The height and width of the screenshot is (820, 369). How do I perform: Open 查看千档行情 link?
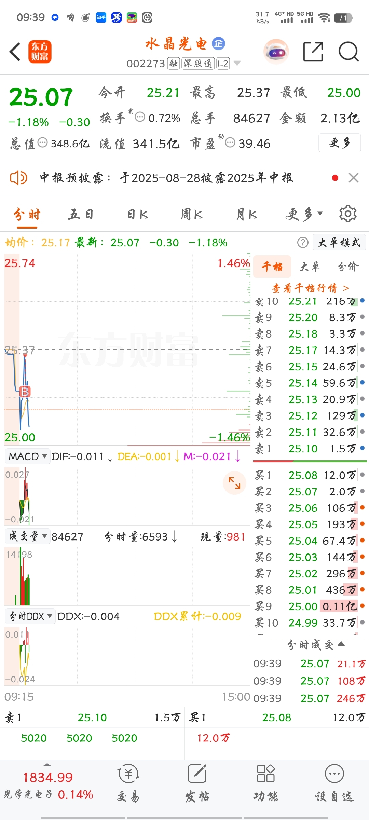point(311,288)
